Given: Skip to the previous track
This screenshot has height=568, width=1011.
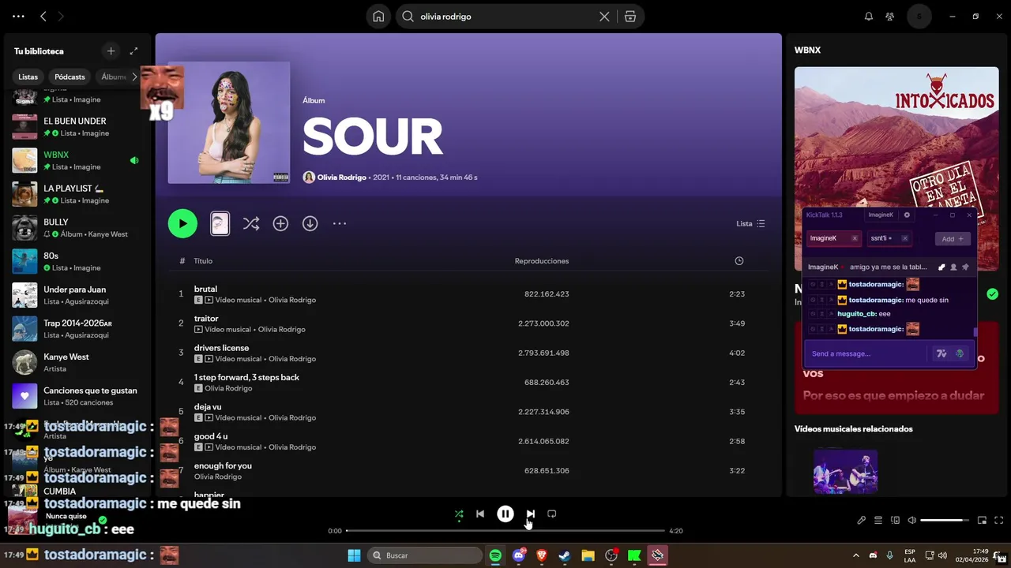Looking at the screenshot, I should pyautogui.click(x=480, y=514).
